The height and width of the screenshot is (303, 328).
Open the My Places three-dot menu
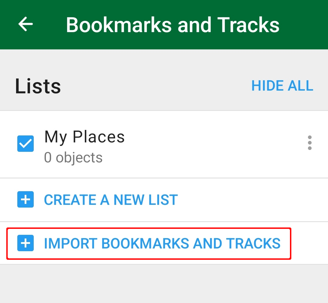click(x=309, y=143)
